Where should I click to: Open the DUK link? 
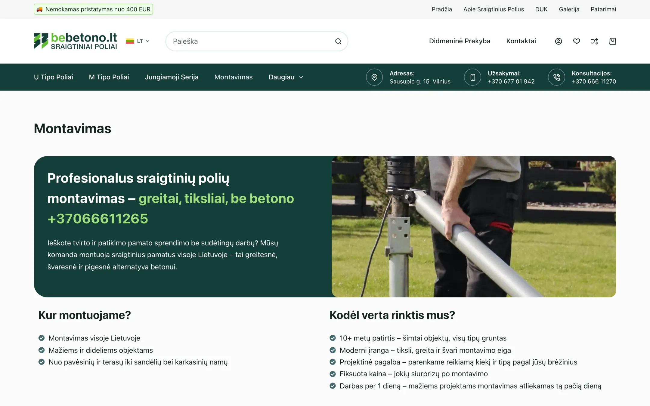(541, 9)
